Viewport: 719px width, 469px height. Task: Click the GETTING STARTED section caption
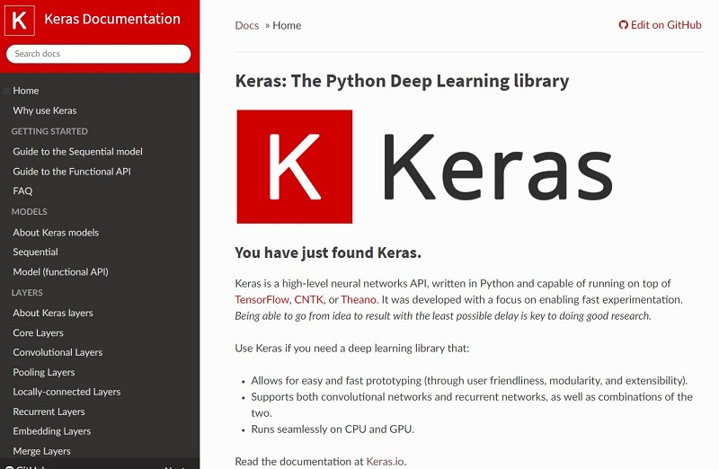coord(49,131)
